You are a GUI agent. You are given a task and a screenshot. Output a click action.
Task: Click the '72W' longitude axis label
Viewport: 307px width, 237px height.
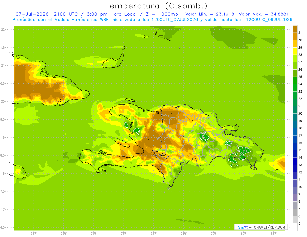153,233
